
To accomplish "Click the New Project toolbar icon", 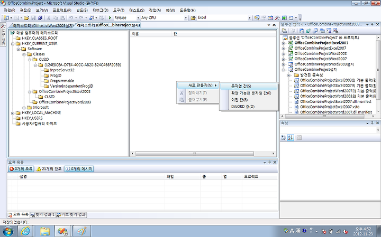I will point(6,18).
